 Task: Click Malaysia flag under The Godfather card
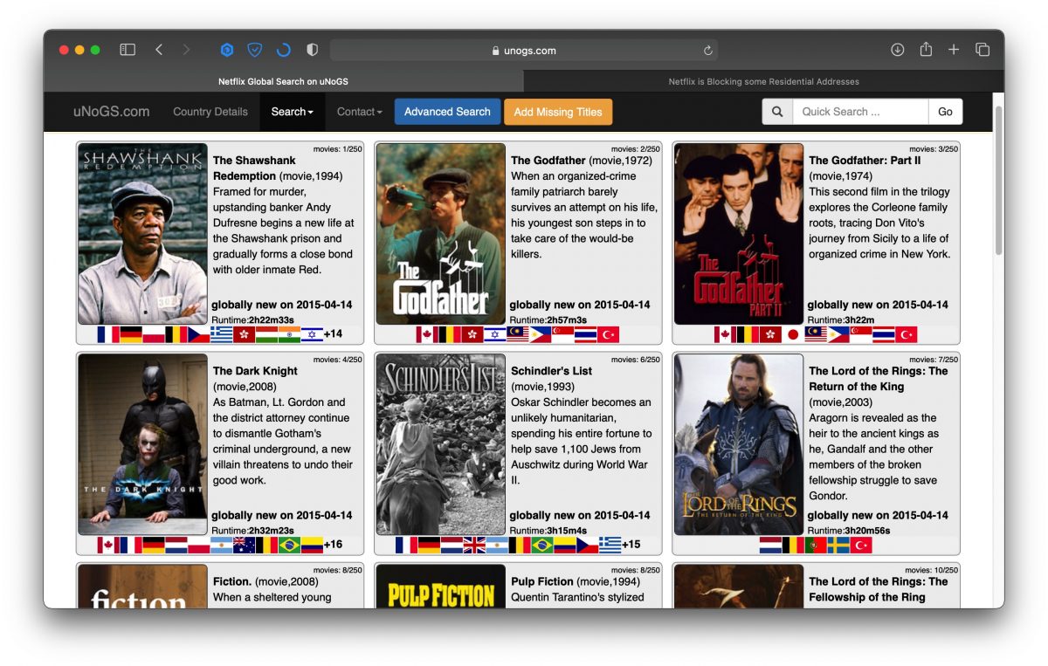[x=518, y=334]
